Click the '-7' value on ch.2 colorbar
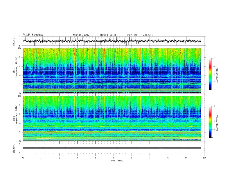 pyautogui.click(x=214, y=137)
